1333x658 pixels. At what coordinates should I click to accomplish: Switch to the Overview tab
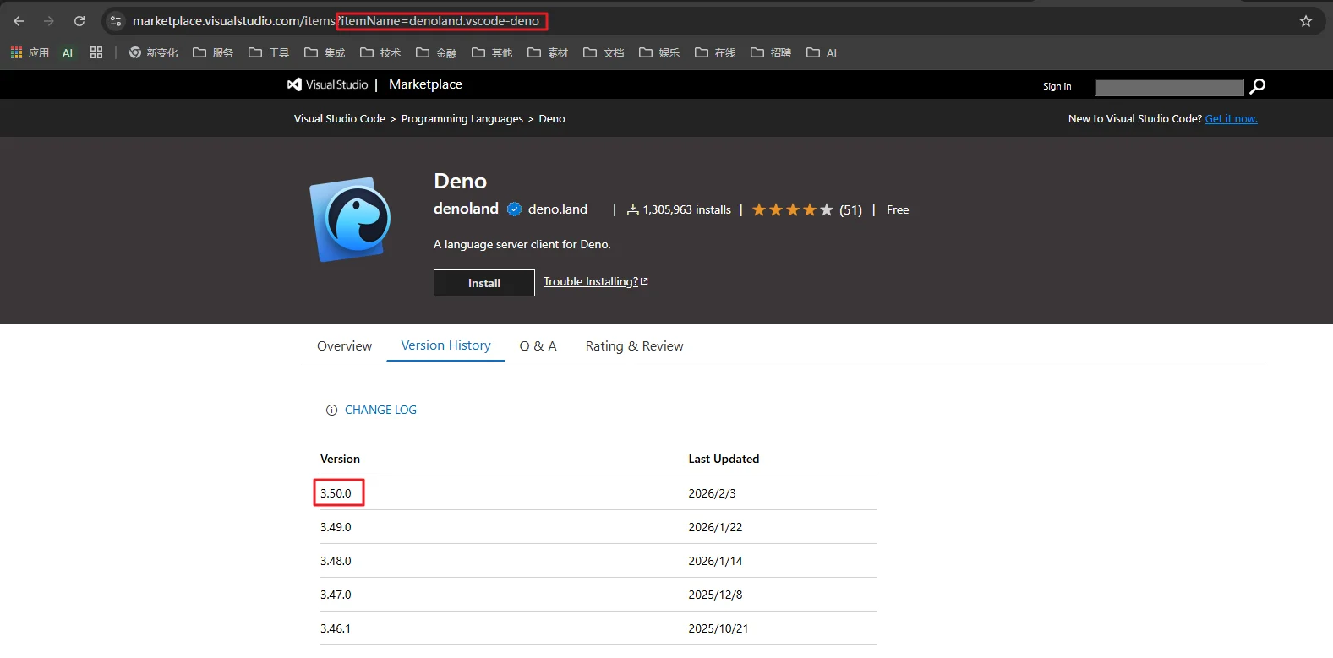coord(344,346)
